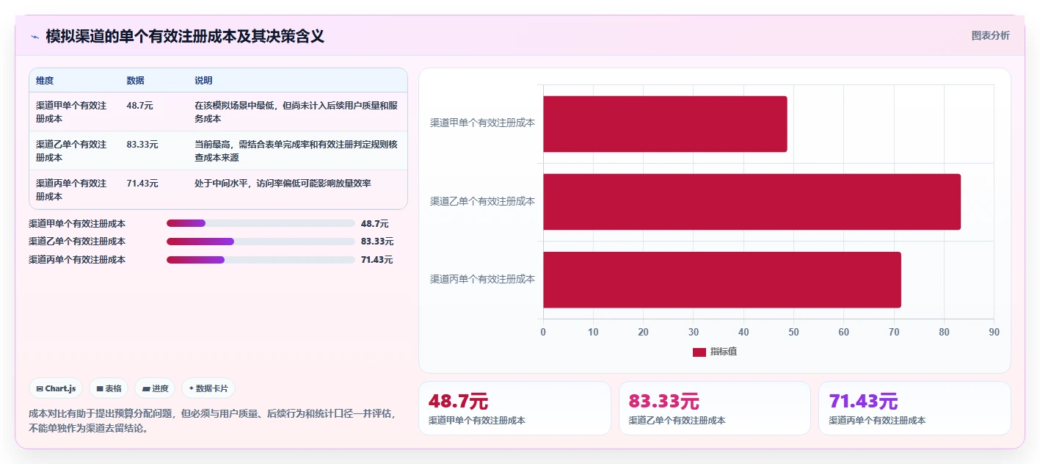Click the chart y-axis label 渠道甲单个有效注册成本
1040x464 pixels.
tap(482, 123)
